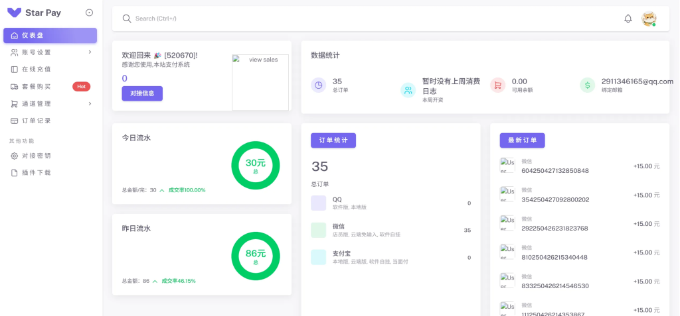Click the search magnifier icon
680x316 pixels.
(126, 19)
